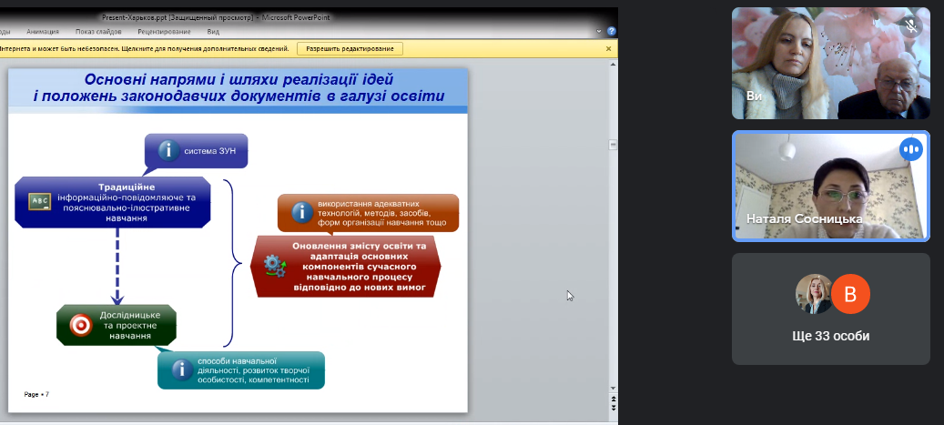Switch to the Рецензирование tab
The image size is (944, 425).
[x=164, y=32]
